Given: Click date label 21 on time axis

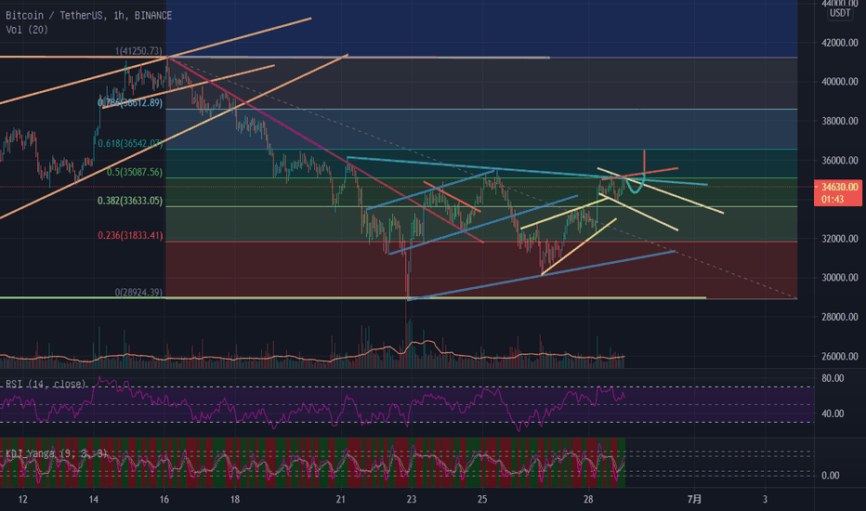Looking at the screenshot, I should coord(341,500).
